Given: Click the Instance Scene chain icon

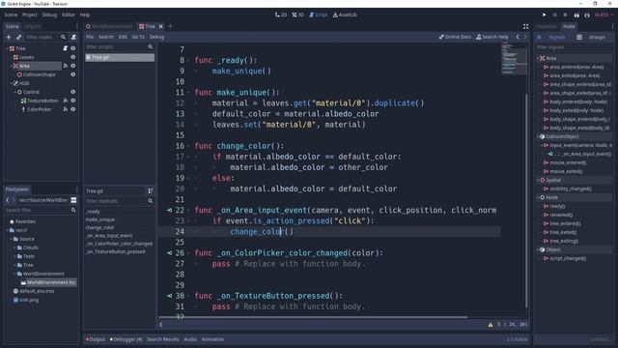Looking at the screenshot, I should click(x=19, y=37).
